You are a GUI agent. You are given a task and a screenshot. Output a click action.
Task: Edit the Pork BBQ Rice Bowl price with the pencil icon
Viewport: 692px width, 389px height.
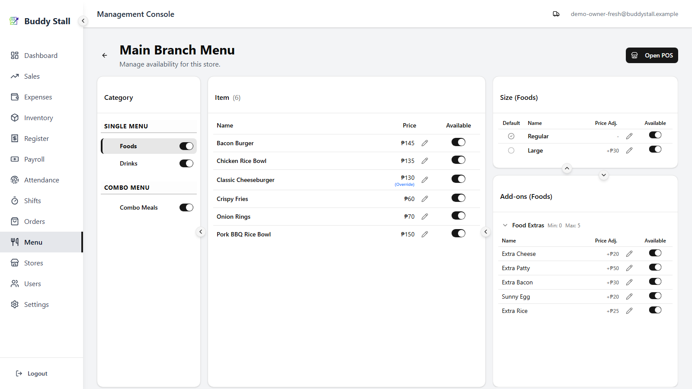(x=425, y=234)
